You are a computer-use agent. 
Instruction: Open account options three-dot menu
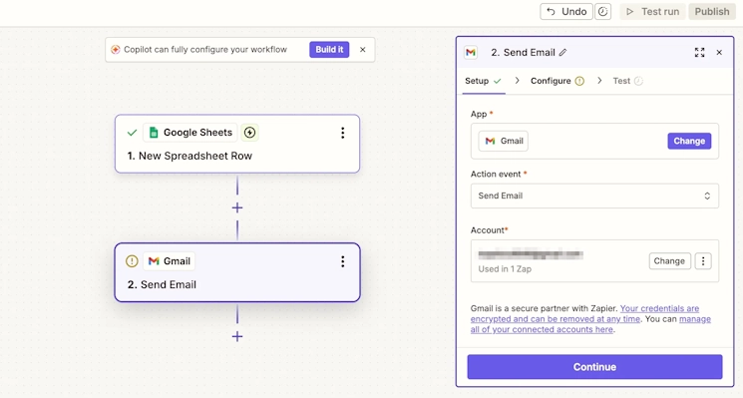point(703,261)
